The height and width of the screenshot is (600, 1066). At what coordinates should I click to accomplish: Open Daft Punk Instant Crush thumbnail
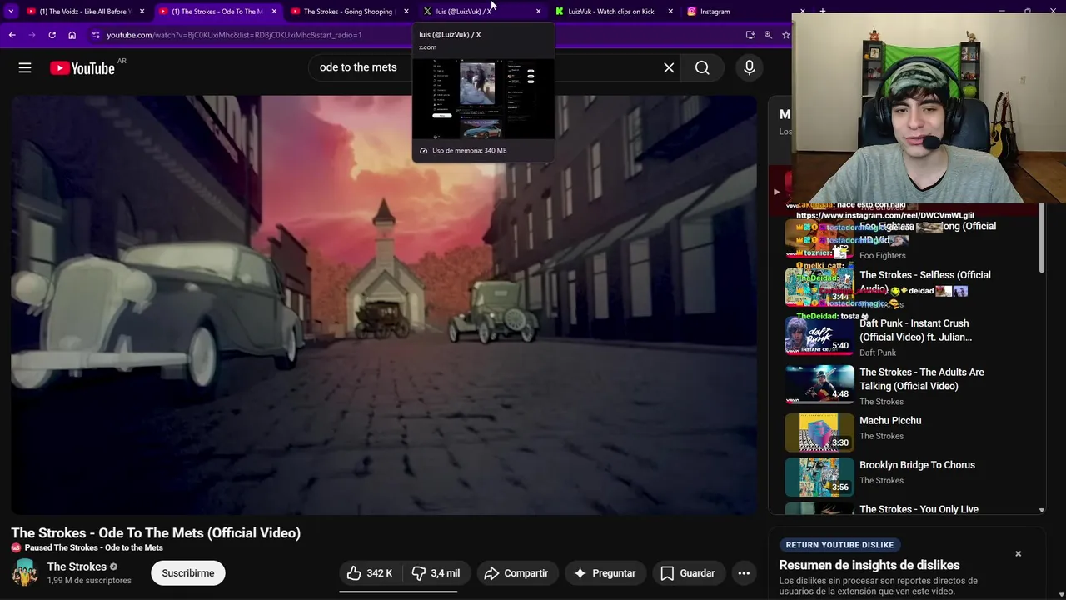(819, 336)
